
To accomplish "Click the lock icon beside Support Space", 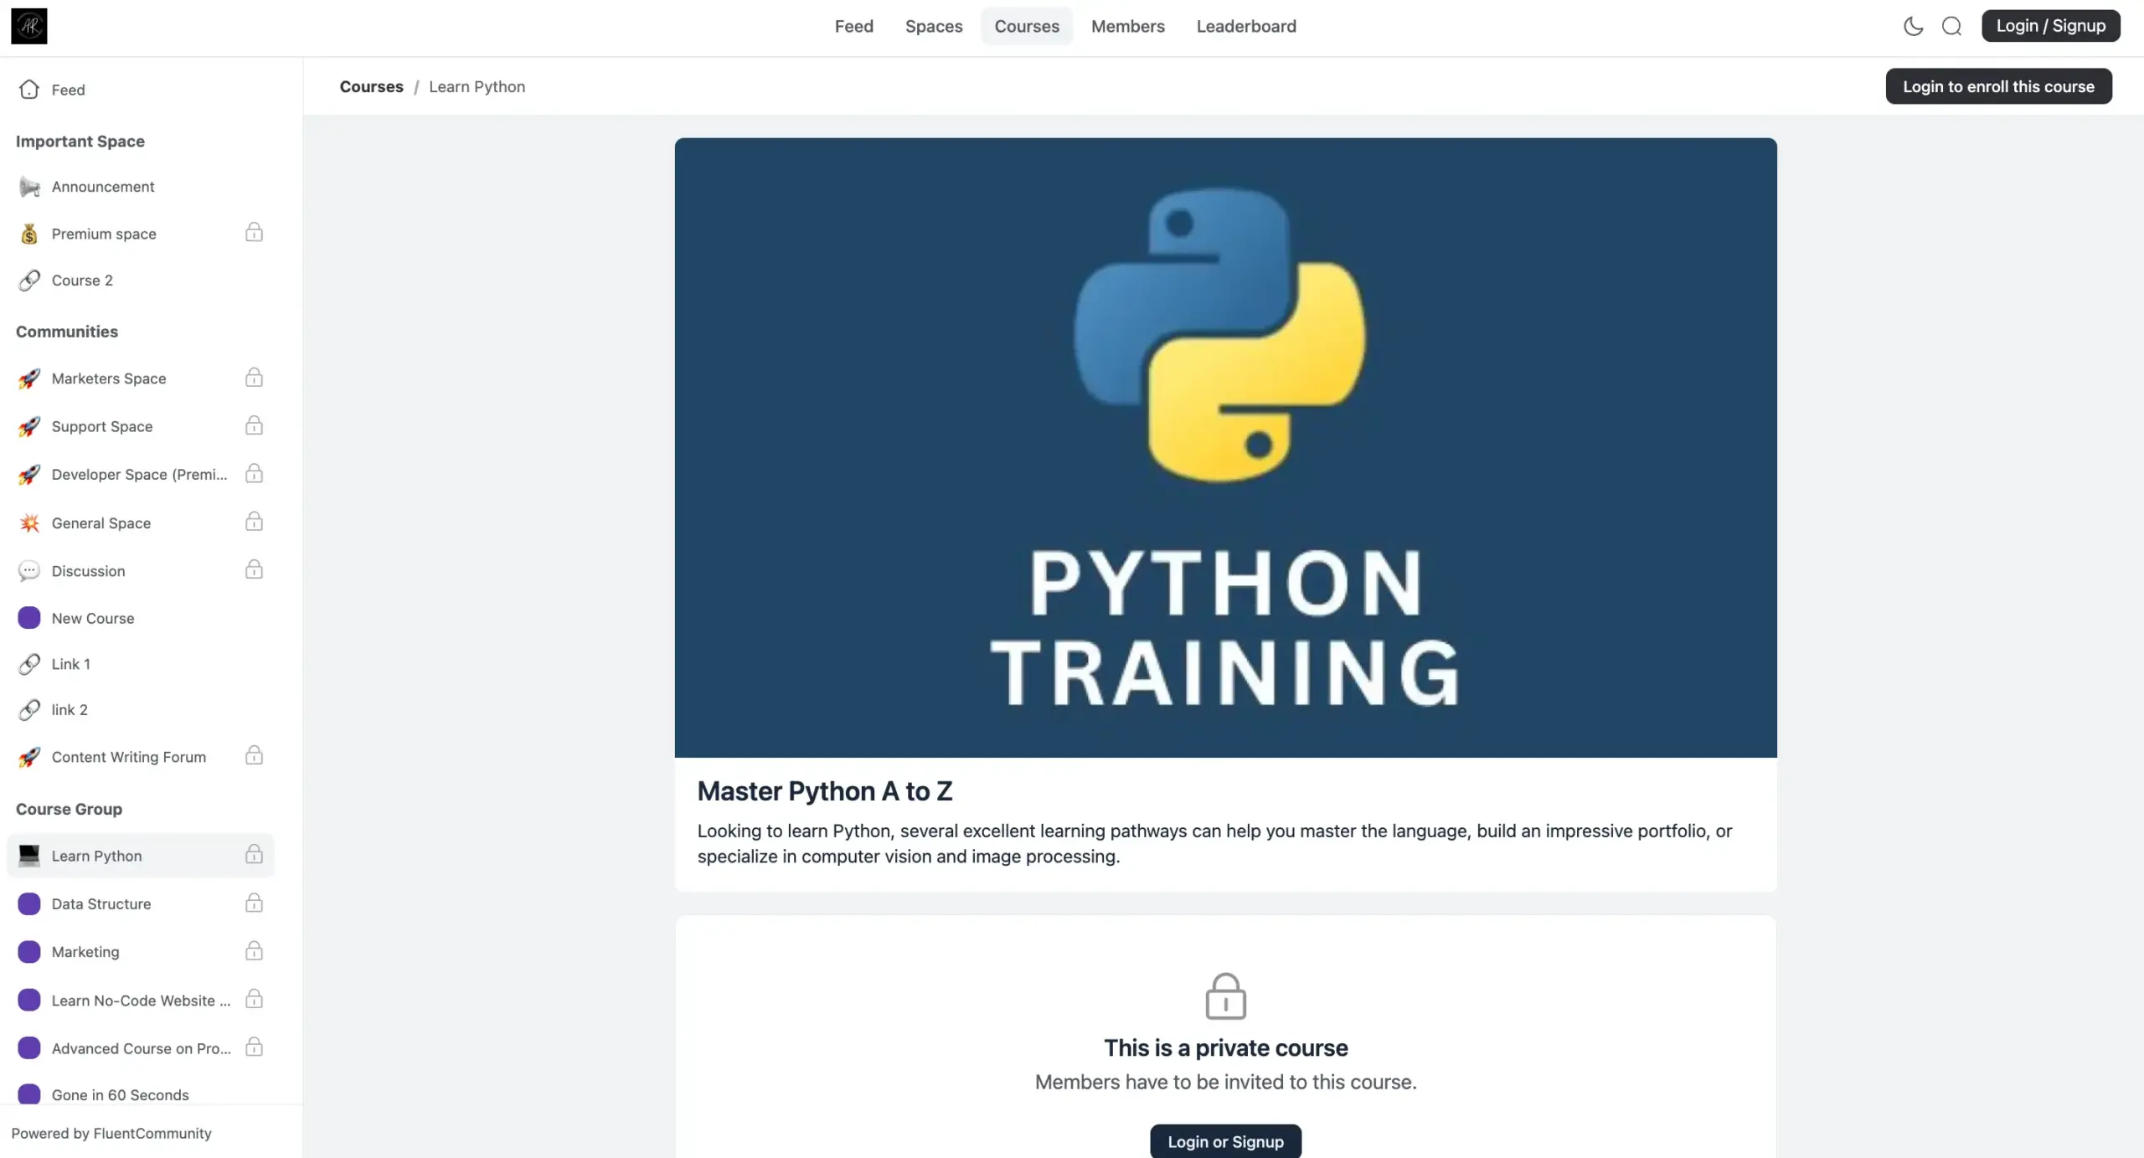I will click(x=254, y=425).
